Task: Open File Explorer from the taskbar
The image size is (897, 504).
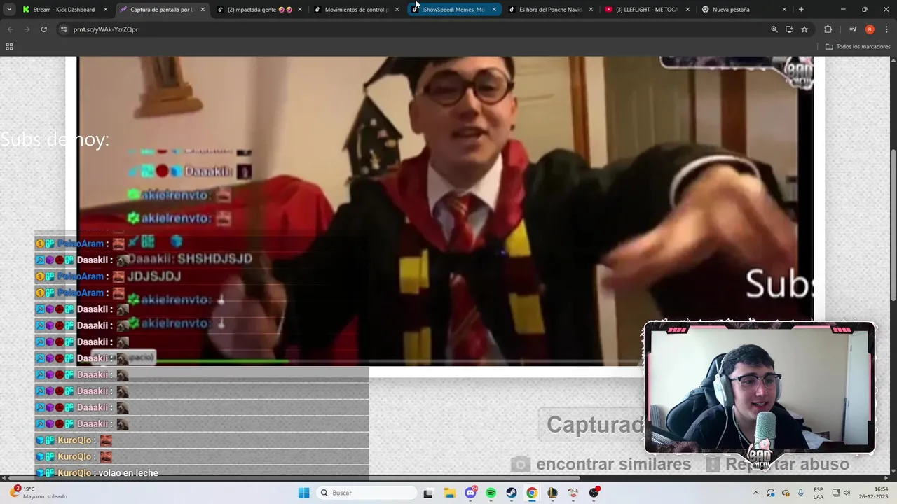Action: coord(449,493)
